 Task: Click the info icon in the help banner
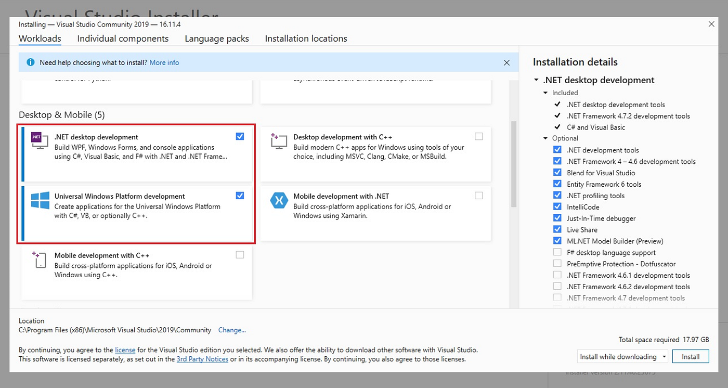click(30, 62)
